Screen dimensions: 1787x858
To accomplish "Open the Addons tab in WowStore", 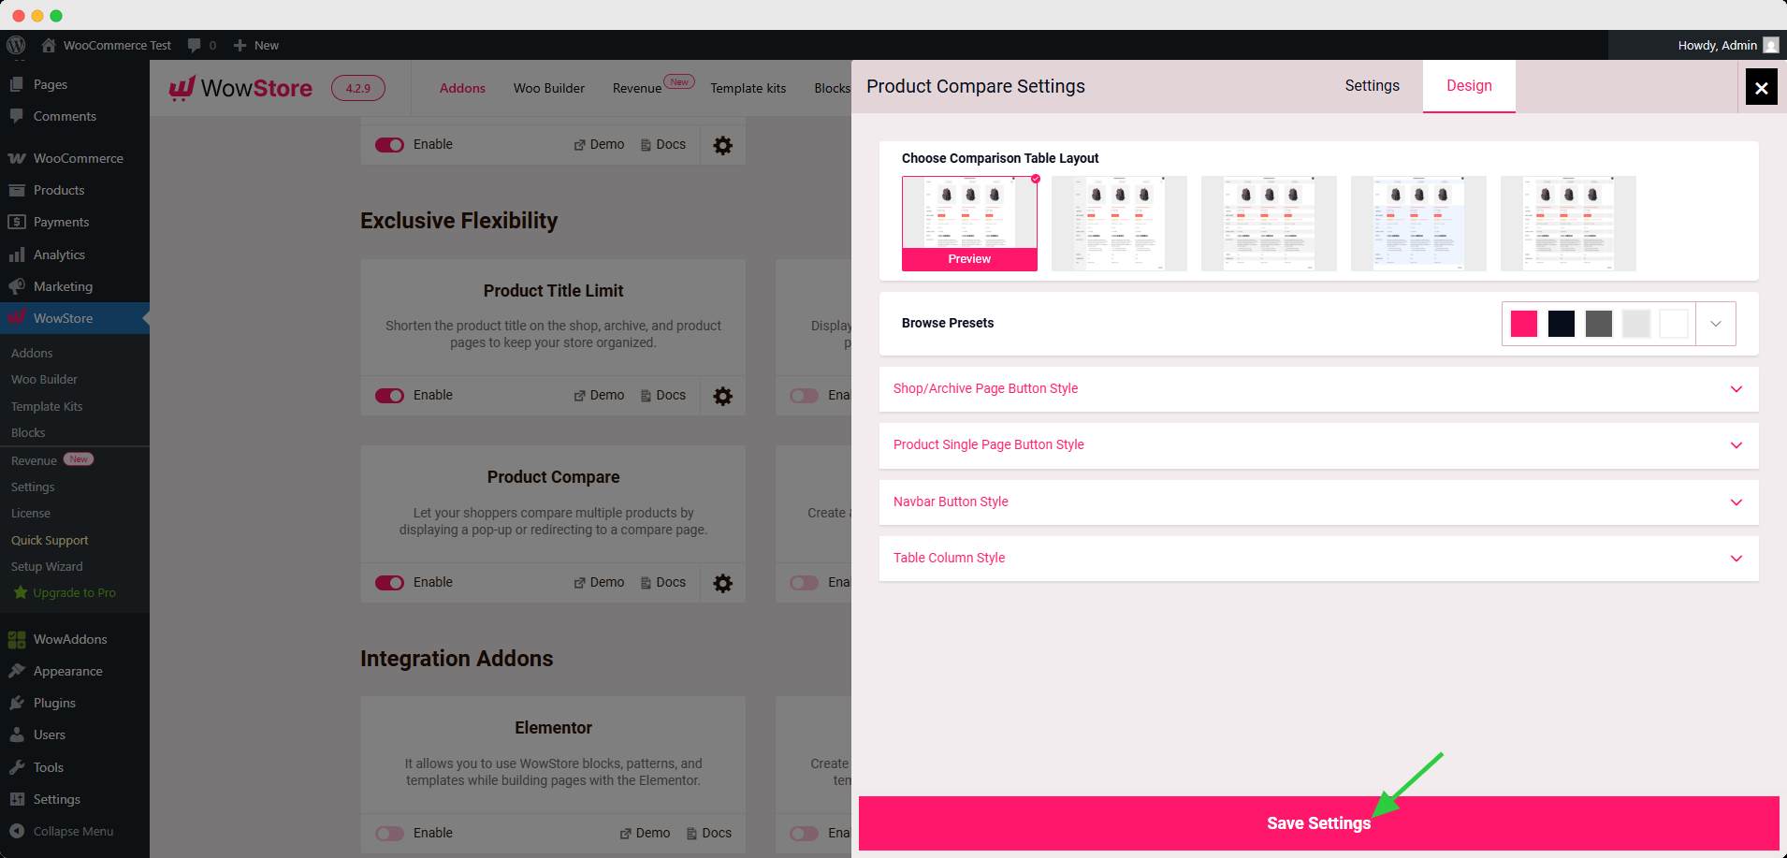I will pyautogui.click(x=462, y=88).
